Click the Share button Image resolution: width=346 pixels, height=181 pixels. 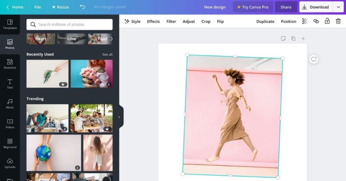[286, 7]
